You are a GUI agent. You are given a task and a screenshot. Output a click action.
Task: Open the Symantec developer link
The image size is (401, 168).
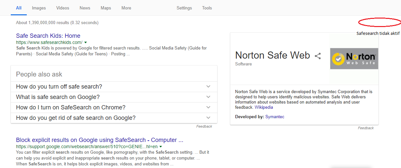click(275, 117)
